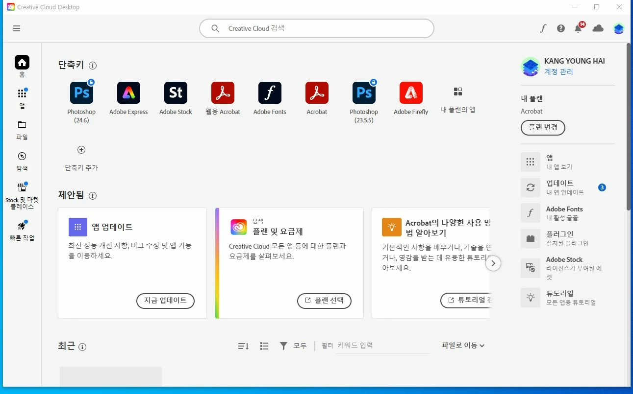The image size is (633, 394).
Task: Open Apps (앱) in left sidebar
Action: click(22, 98)
